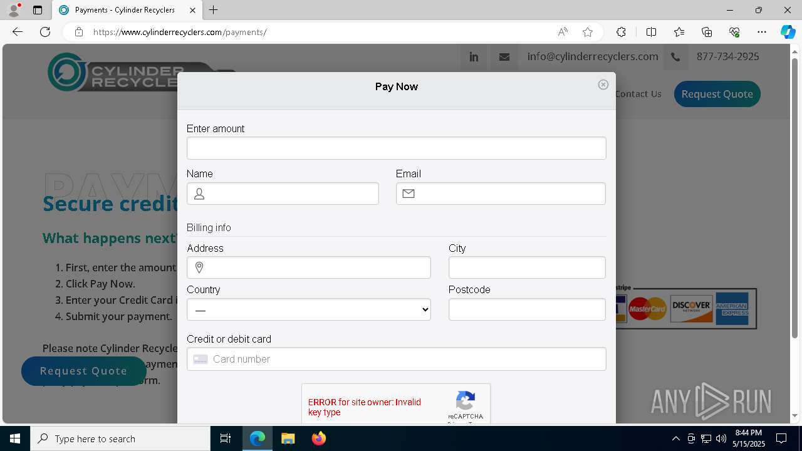Open Collections icon

coord(707,32)
